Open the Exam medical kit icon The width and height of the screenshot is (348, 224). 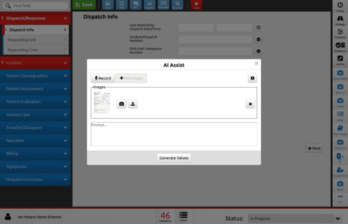(340, 186)
